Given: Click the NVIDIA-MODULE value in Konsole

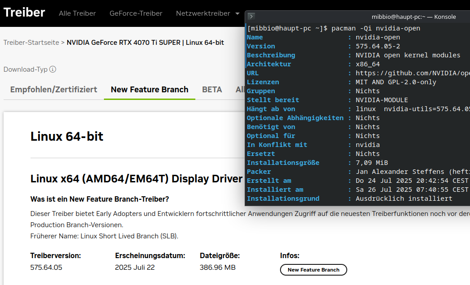Looking at the screenshot, I should click(382, 100).
